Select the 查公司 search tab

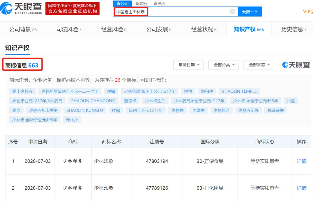(x=122, y=3)
